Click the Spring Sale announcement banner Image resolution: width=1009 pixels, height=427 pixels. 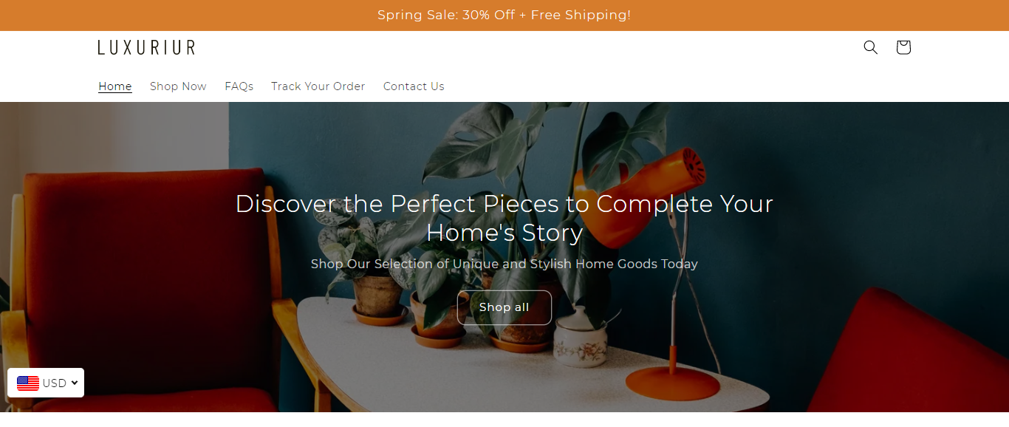tap(504, 15)
